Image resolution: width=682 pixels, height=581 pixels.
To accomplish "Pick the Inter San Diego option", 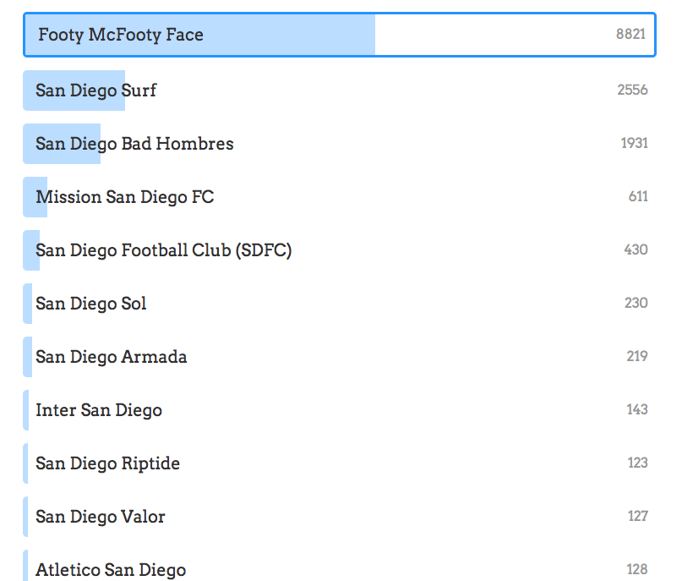I will 98,410.
